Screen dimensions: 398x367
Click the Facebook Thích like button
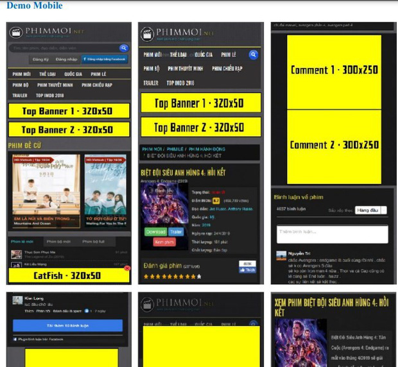(247, 267)
